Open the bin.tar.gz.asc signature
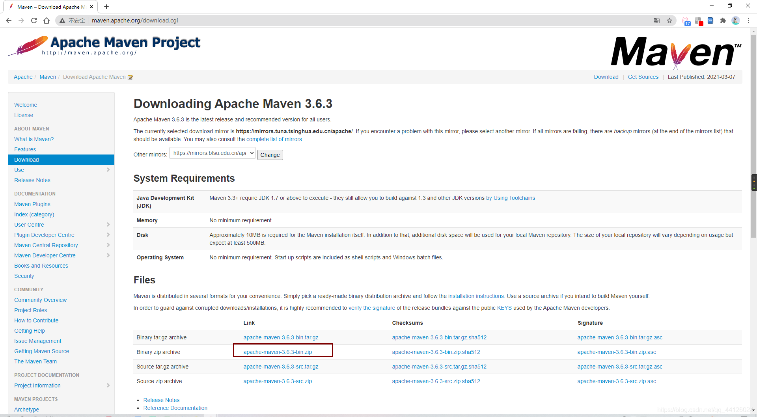The image size is (757, 417). [620, 337]
